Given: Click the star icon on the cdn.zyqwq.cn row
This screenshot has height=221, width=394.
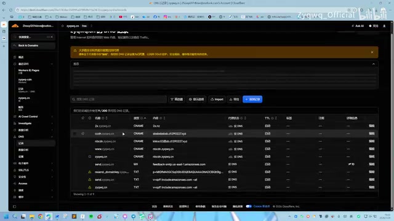Looking at the screenshot, I should [83, 134].
